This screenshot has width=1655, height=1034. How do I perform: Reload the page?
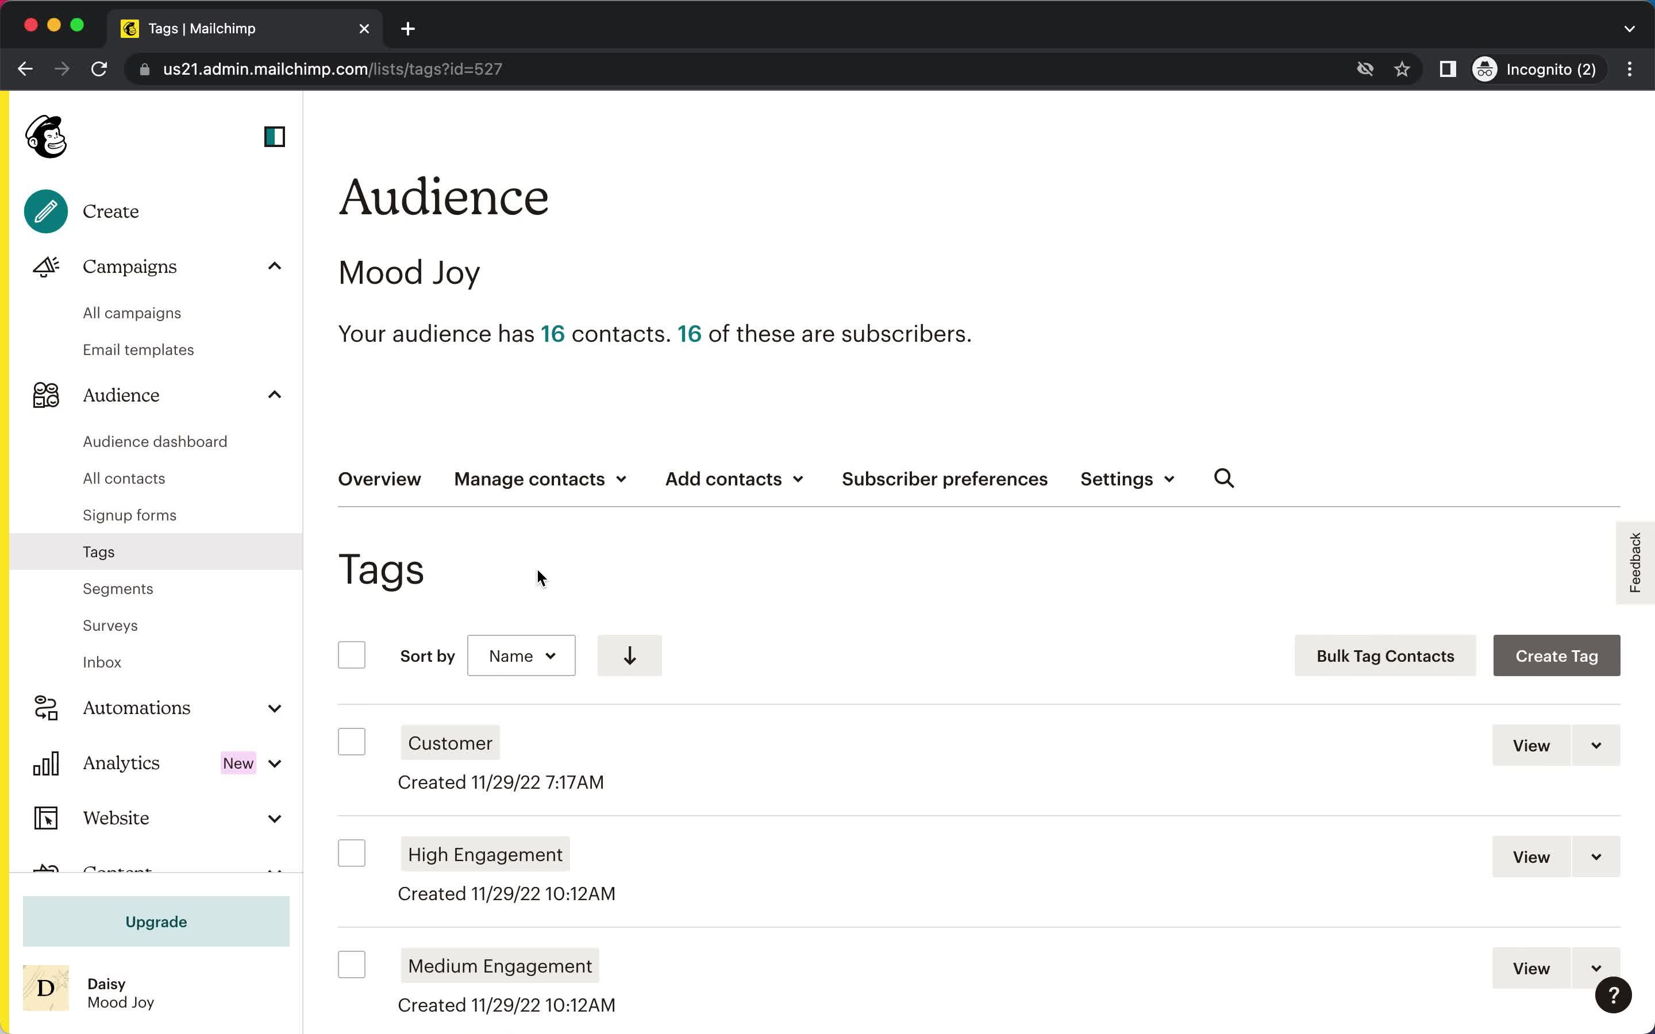pyautogui.click(x=99, y=69)
